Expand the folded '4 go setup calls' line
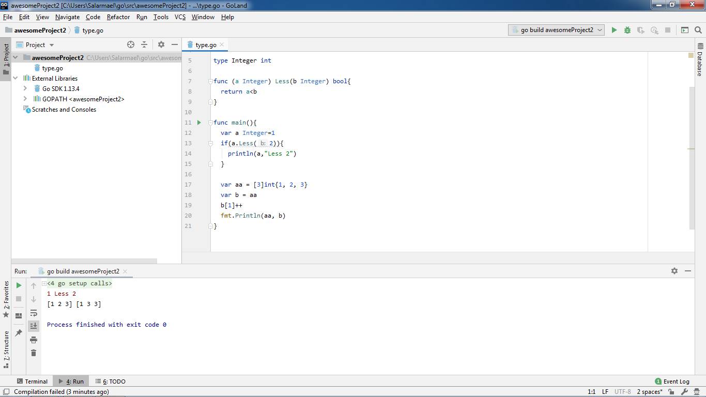706x397 pixels. [44, 283]
